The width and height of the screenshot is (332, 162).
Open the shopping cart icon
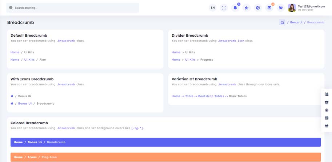click(x=281, y=8)
